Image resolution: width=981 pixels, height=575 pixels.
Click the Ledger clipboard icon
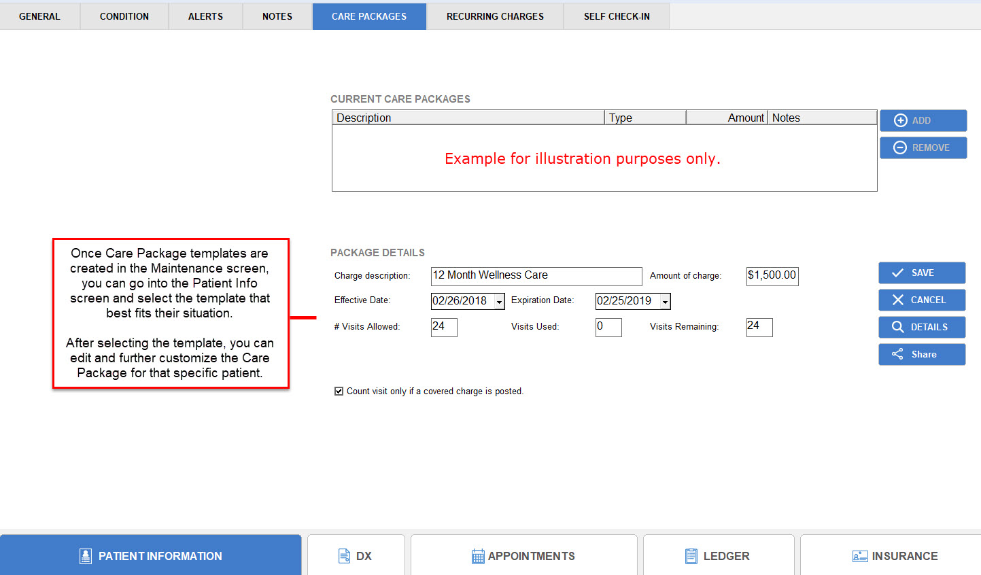[691, 556]
